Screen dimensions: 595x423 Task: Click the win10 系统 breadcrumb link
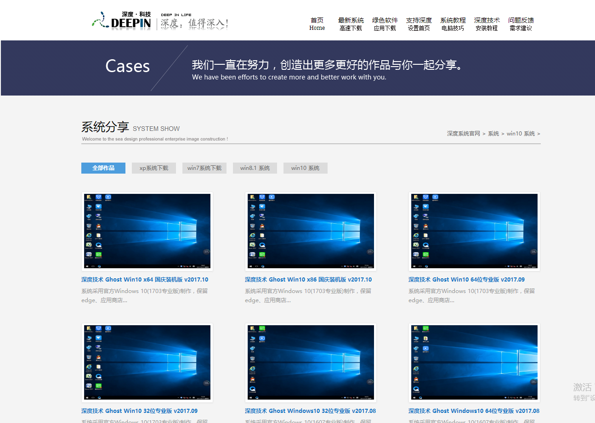[521, 134]
